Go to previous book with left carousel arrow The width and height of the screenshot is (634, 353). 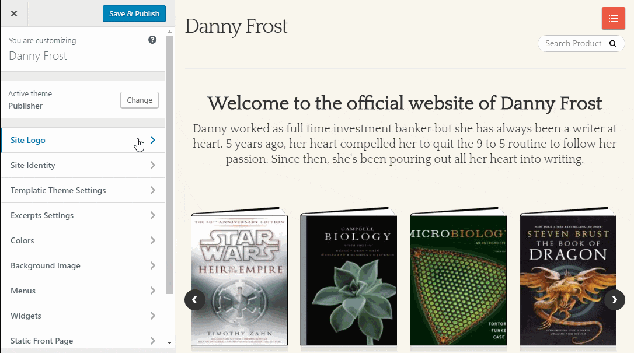point(195,300)
